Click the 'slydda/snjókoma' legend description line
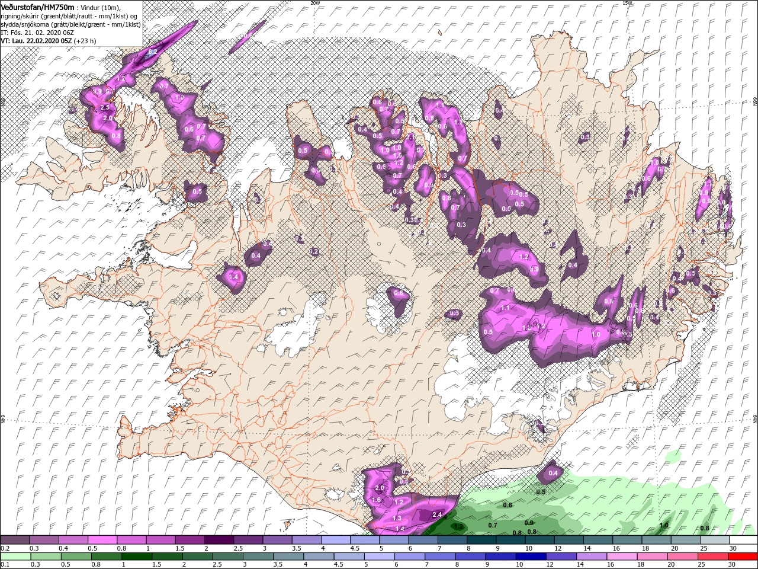Image resolution: width=758 pixels, height=569 pixels. click(70, 24)
